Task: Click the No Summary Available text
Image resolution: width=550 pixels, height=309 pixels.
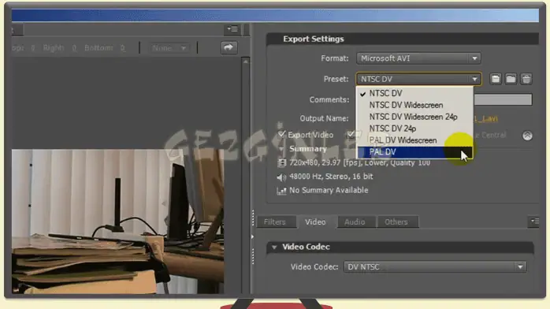Action: 329,190
